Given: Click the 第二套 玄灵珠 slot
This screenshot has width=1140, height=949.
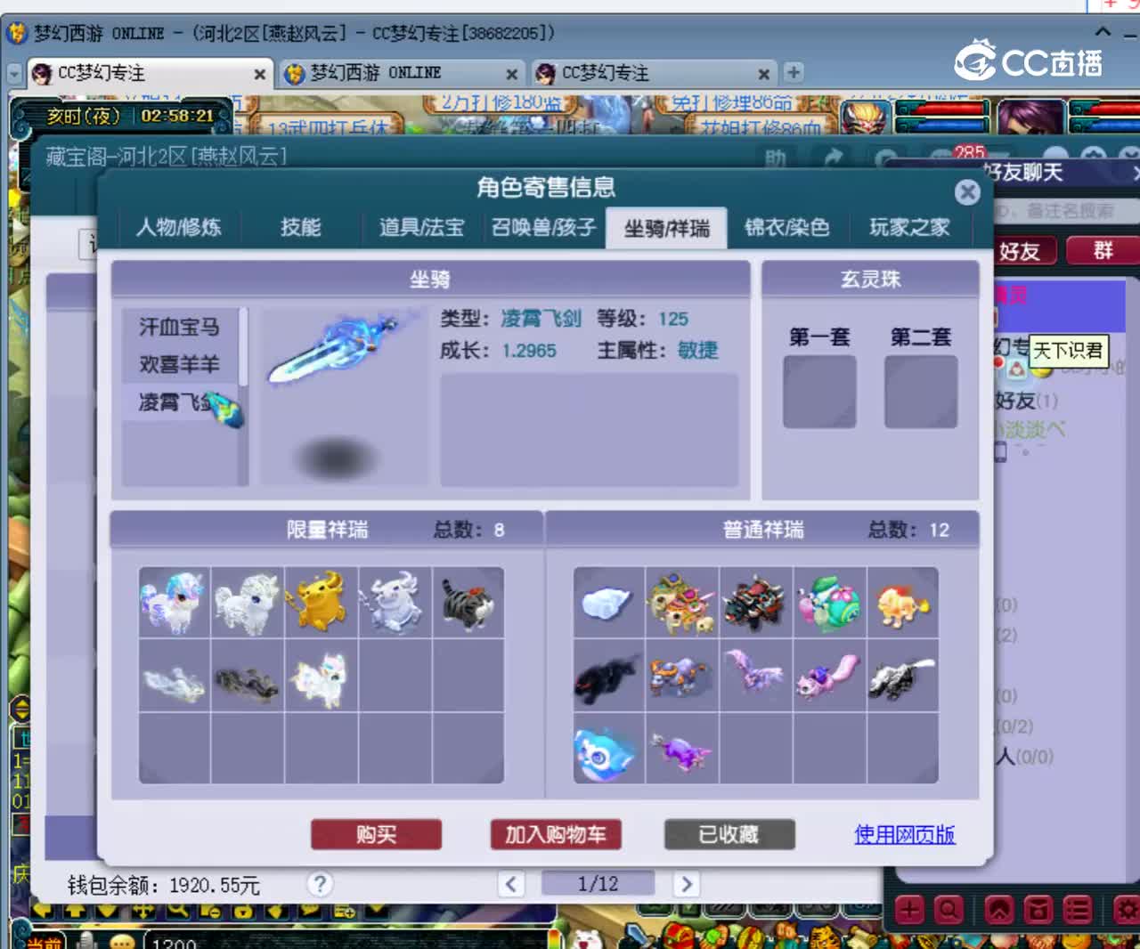Looking at the screenshot, I should tap(921, 392).
